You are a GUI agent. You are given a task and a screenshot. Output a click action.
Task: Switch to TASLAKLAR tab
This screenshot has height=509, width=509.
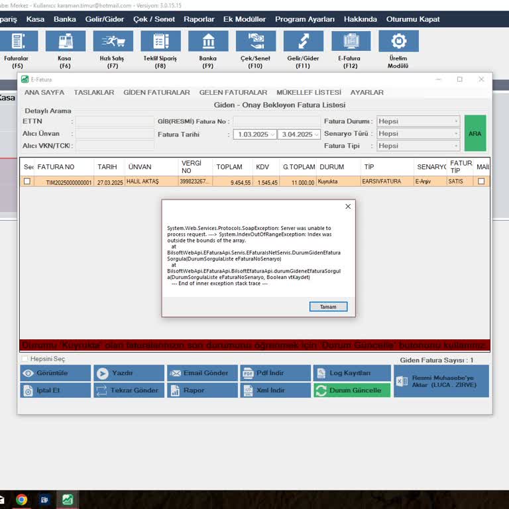(94, 93)
